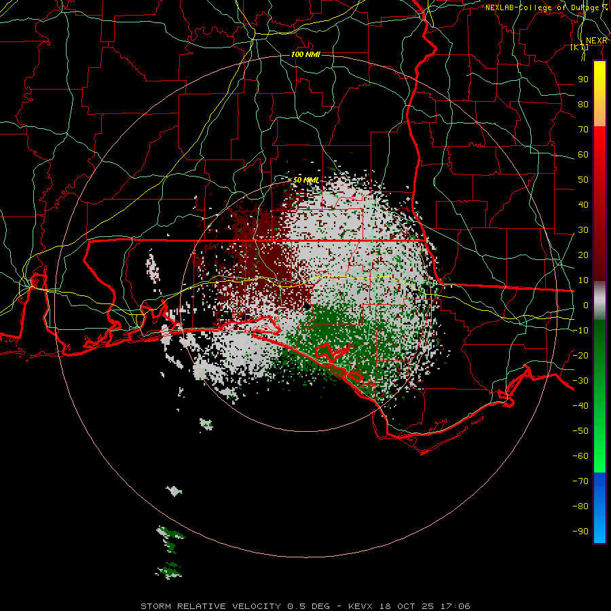Screen dimensions: 611x611
Task: Click the 18 OCT 25 date in caption
Action: [407, 606]
